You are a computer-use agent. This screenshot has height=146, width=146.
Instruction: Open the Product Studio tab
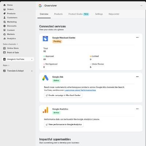coord(79,14)
